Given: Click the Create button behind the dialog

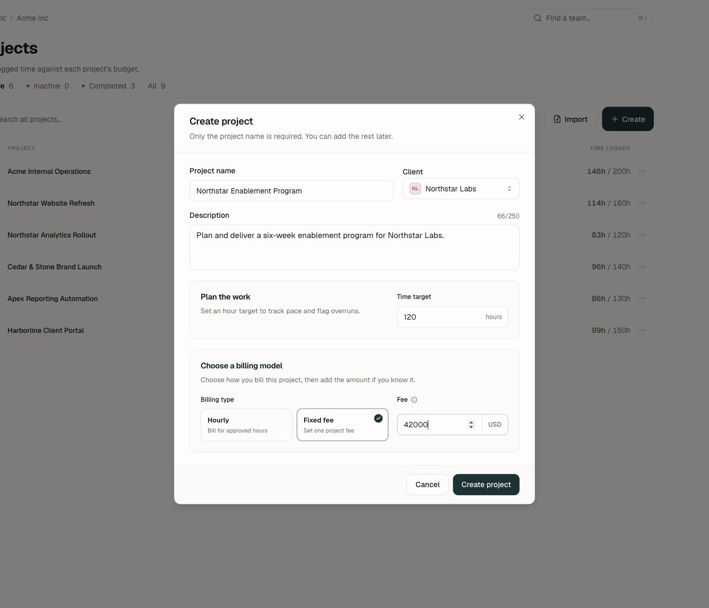Looking at the screenshot, I should (x=628, y=119).
